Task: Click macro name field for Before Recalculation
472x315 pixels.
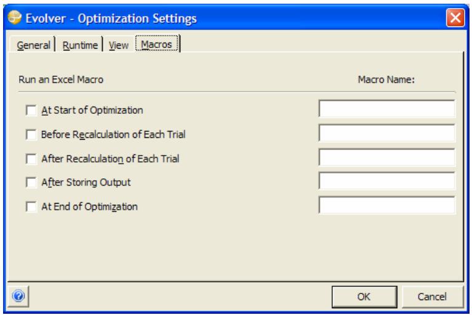Action: tap(387, 133)
